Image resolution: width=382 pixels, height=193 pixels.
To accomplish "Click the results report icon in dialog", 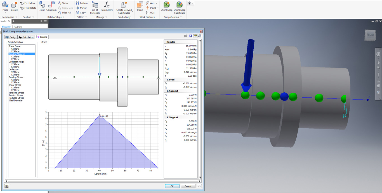I will [x=200, y=36].
